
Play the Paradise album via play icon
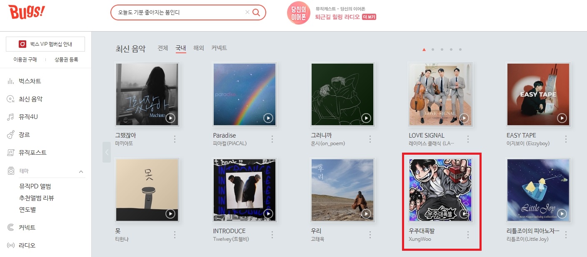coord(268,118)
